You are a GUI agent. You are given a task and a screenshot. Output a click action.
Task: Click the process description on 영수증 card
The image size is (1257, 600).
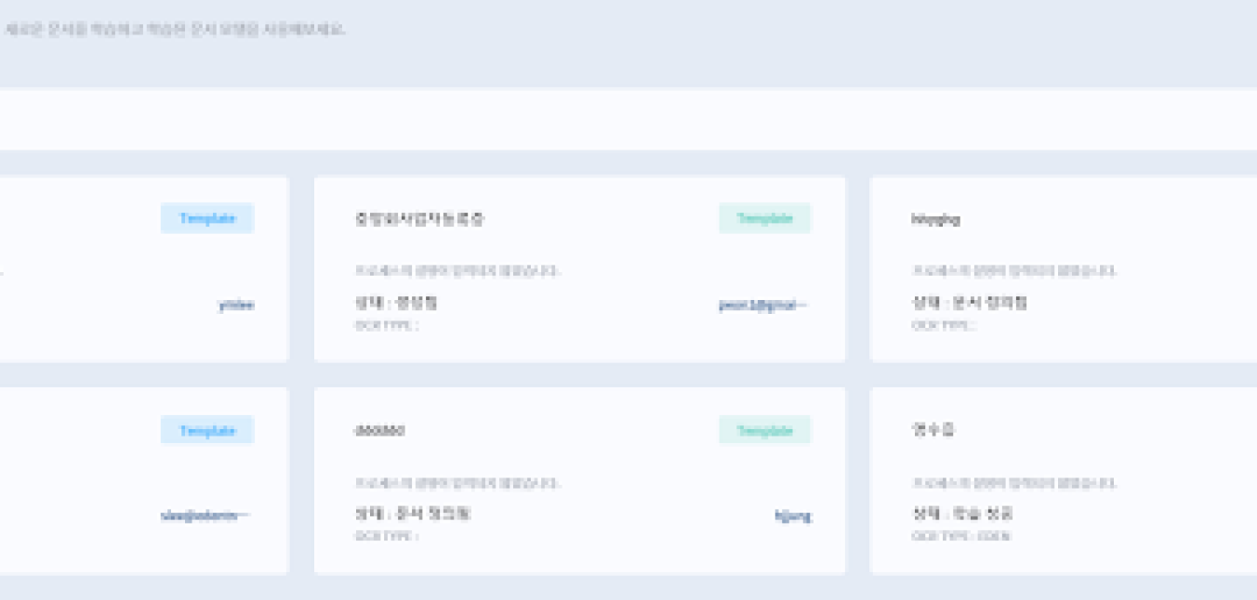click(1013, 483)
